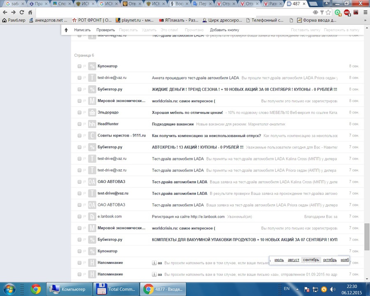The width and height of the screenshot is (370, 296).
Task: Show hidden tray icons arrow
Action: pos(297,289)
